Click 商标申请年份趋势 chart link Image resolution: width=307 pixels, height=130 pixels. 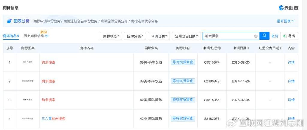click(47, 21)
